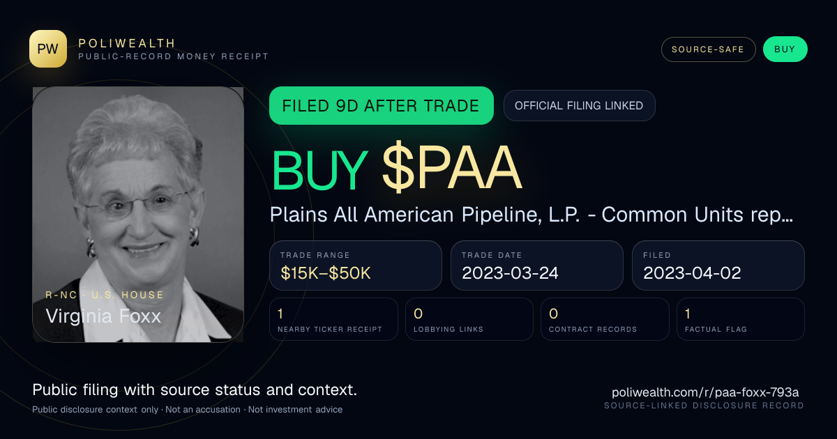Select the R-NC U.S. House tag

[105, 295]
